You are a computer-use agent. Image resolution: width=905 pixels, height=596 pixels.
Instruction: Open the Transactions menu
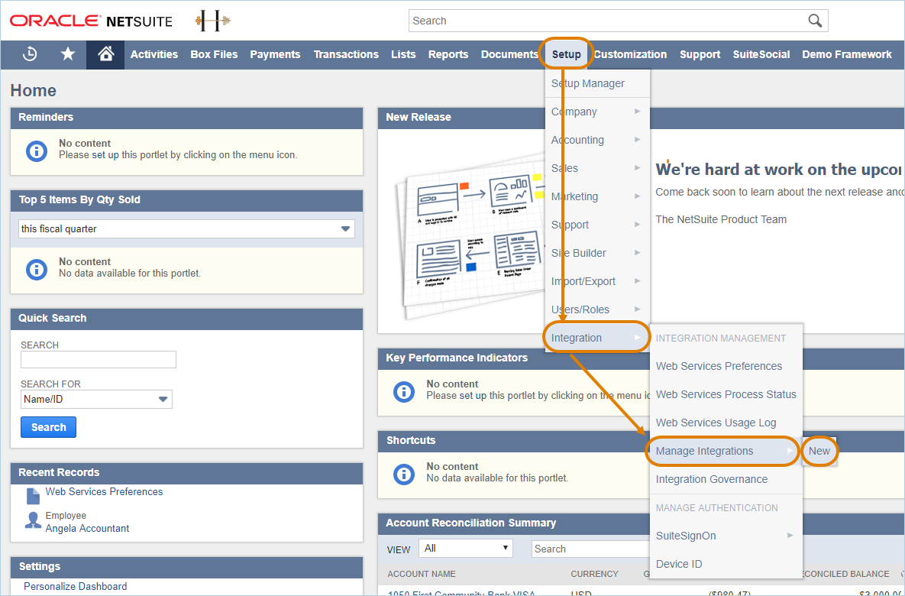point(346,54)
